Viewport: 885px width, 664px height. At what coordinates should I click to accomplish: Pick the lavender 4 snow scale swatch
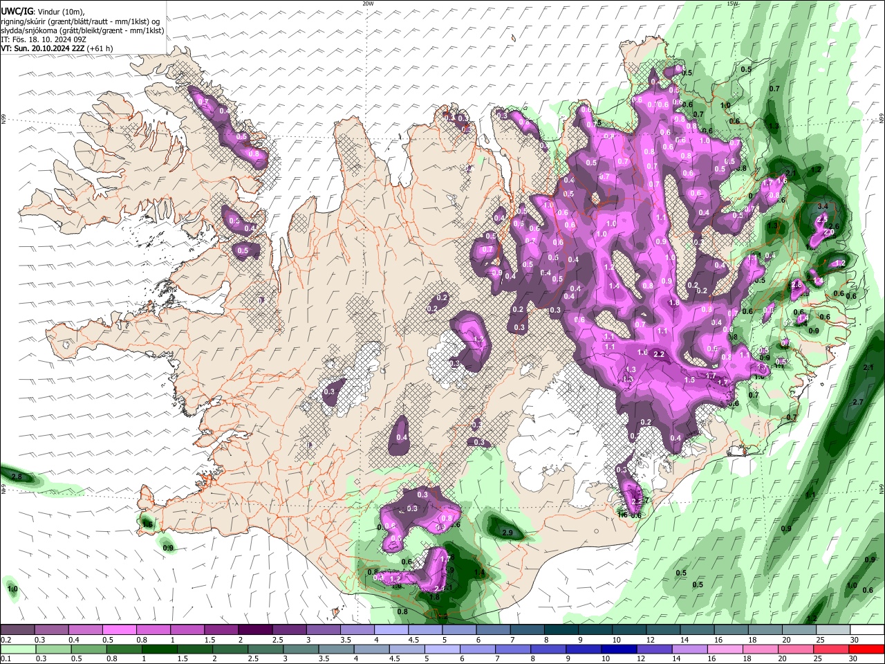coord(390,629)
